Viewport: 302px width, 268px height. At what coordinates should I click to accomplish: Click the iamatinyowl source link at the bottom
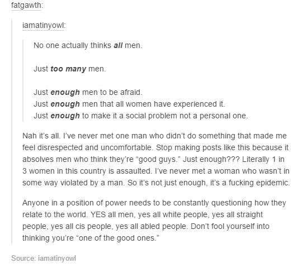(x=57, y=258)
